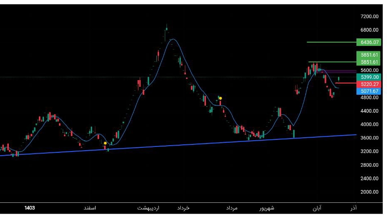Click the 2000.00 price axis value

(x=369, y=192)
